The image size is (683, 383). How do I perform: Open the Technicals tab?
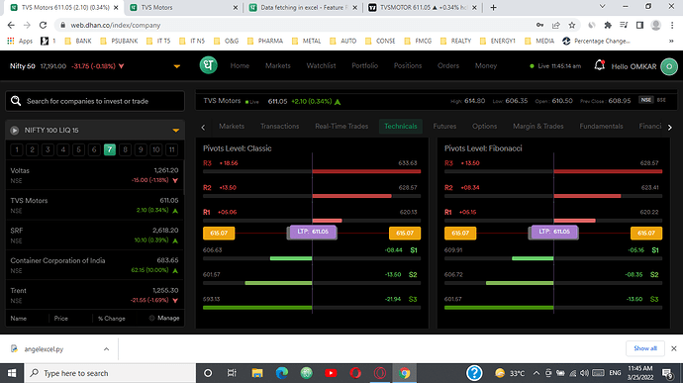point(400,127)
